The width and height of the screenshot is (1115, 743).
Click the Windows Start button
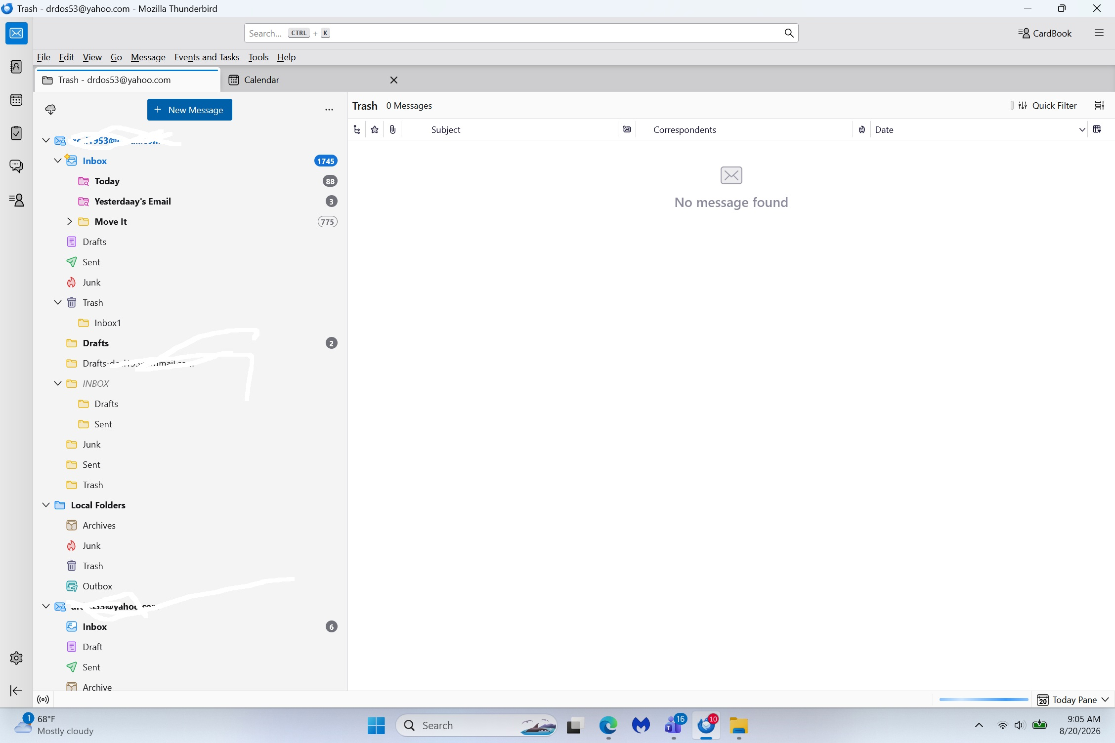(x=376, y=725)
